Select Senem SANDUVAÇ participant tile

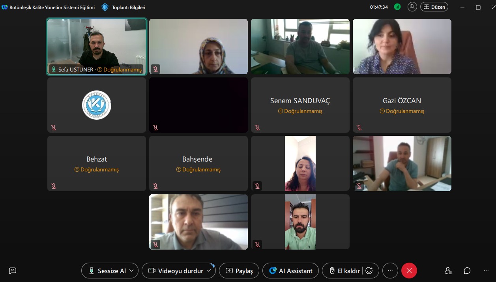tap(300, 105)
